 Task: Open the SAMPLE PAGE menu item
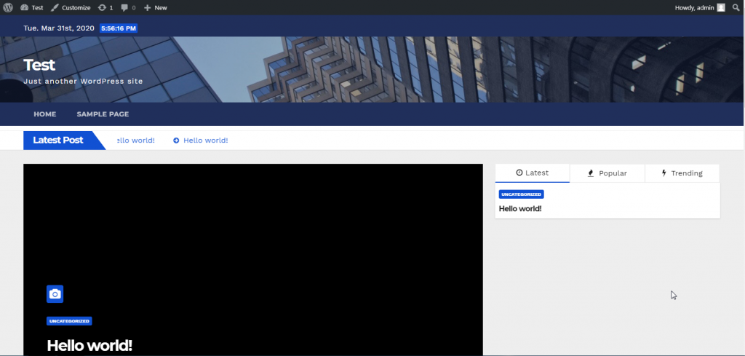pyautogui.click(x=103, y=114)
